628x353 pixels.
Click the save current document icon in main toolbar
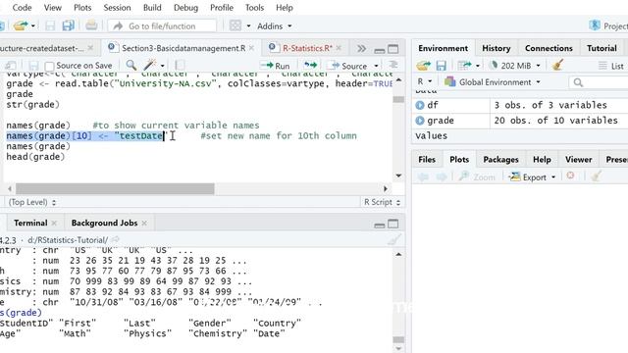[x=50, y=26]
